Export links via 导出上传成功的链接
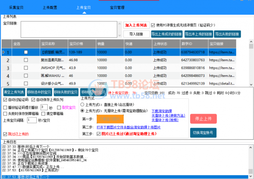The image size is (254, 179). 167,34
